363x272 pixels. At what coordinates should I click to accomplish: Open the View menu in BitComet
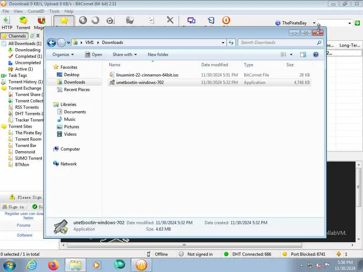tap(18, 11)
